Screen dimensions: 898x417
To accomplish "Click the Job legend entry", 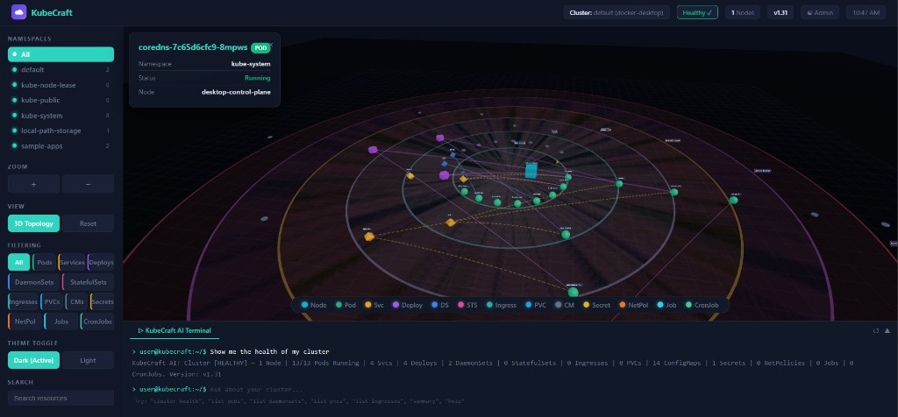I will pyautogui.click(x=666, y=305).
